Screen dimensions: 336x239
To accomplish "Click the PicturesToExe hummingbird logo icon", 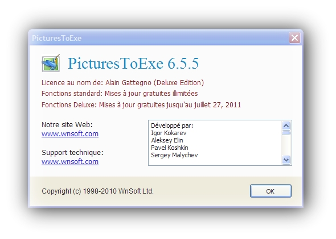I will coord(51,63).
